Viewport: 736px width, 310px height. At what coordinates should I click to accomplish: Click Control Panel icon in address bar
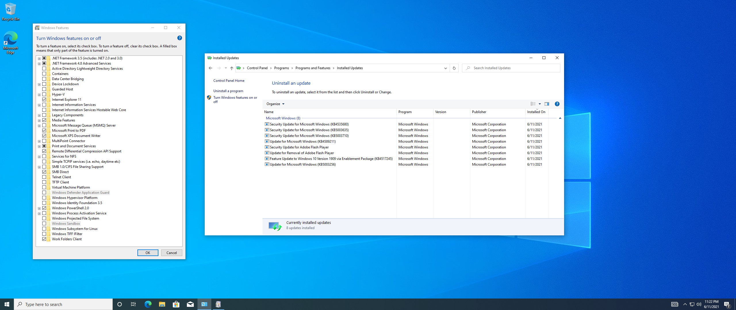(x=239, y=68)
